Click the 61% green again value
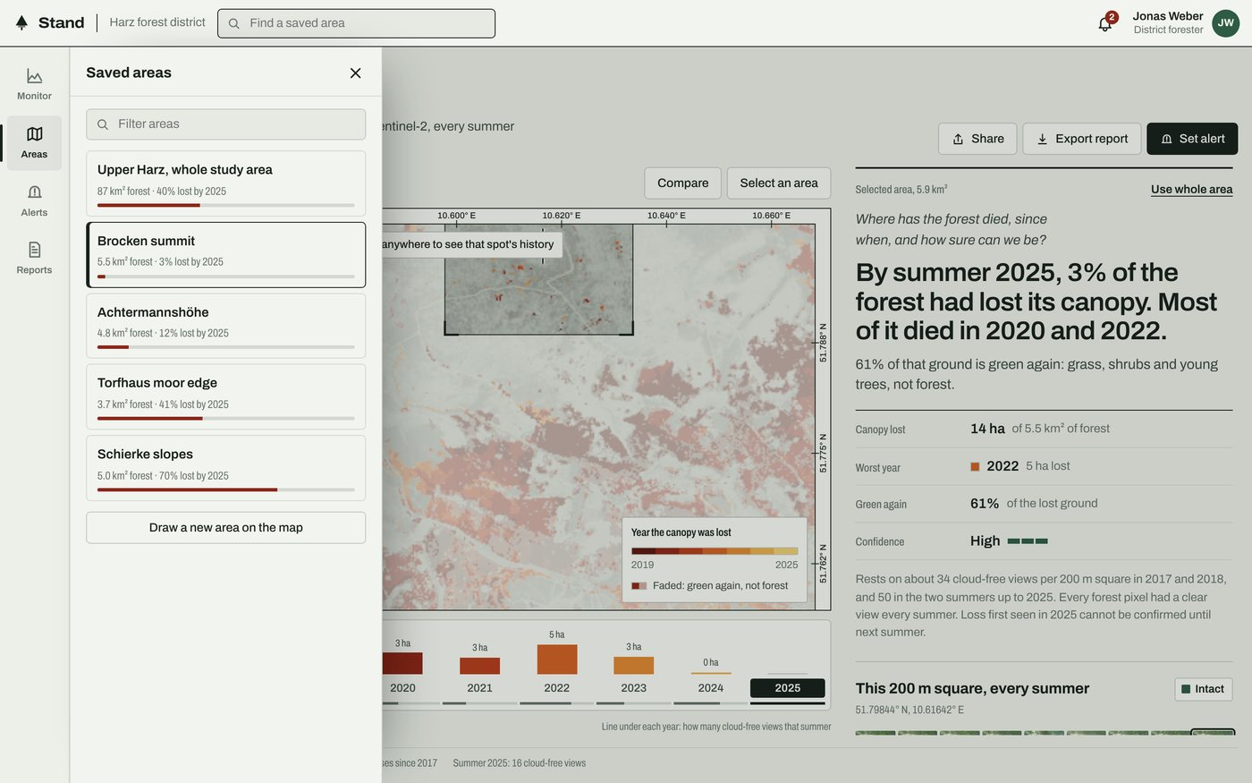 pos(985,504)
